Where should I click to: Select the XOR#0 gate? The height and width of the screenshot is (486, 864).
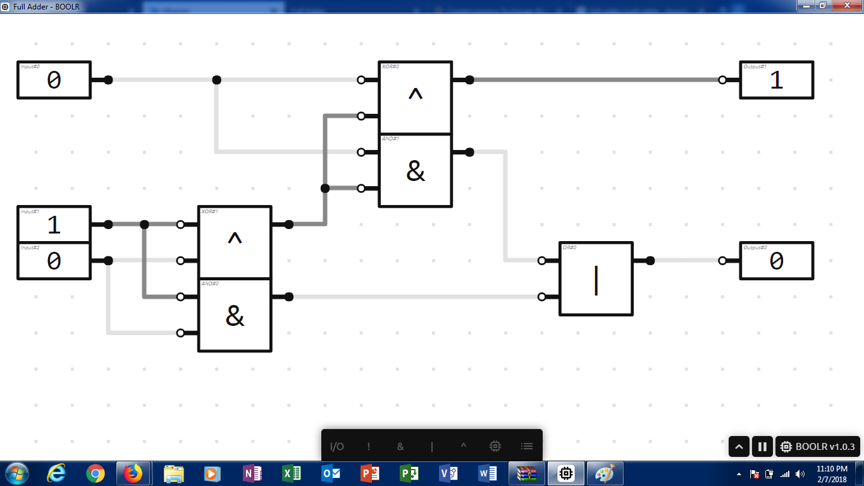click(416, 97)
